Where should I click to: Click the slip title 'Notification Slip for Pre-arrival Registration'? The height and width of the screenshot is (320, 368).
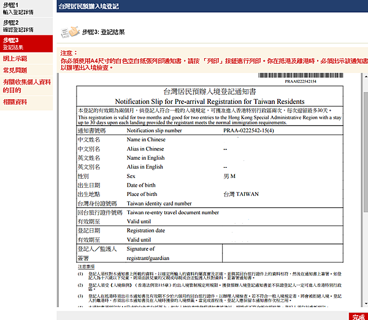click(x=210, y=102)
